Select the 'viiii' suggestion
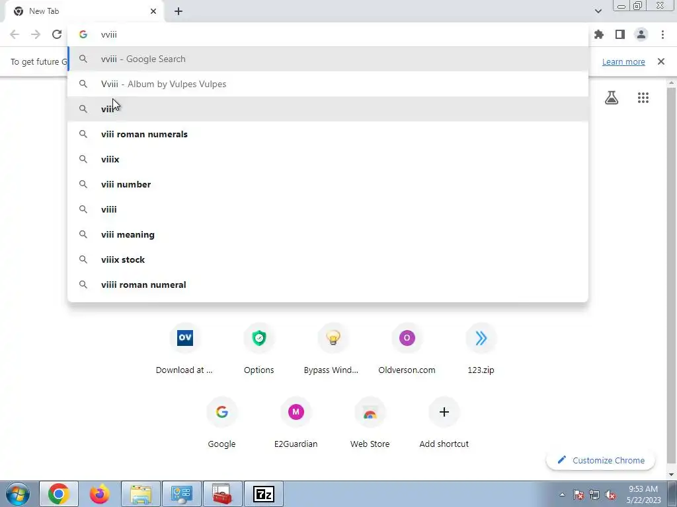Screen dimensions: 677x507 pyautogui.click(x=328, y=209)
